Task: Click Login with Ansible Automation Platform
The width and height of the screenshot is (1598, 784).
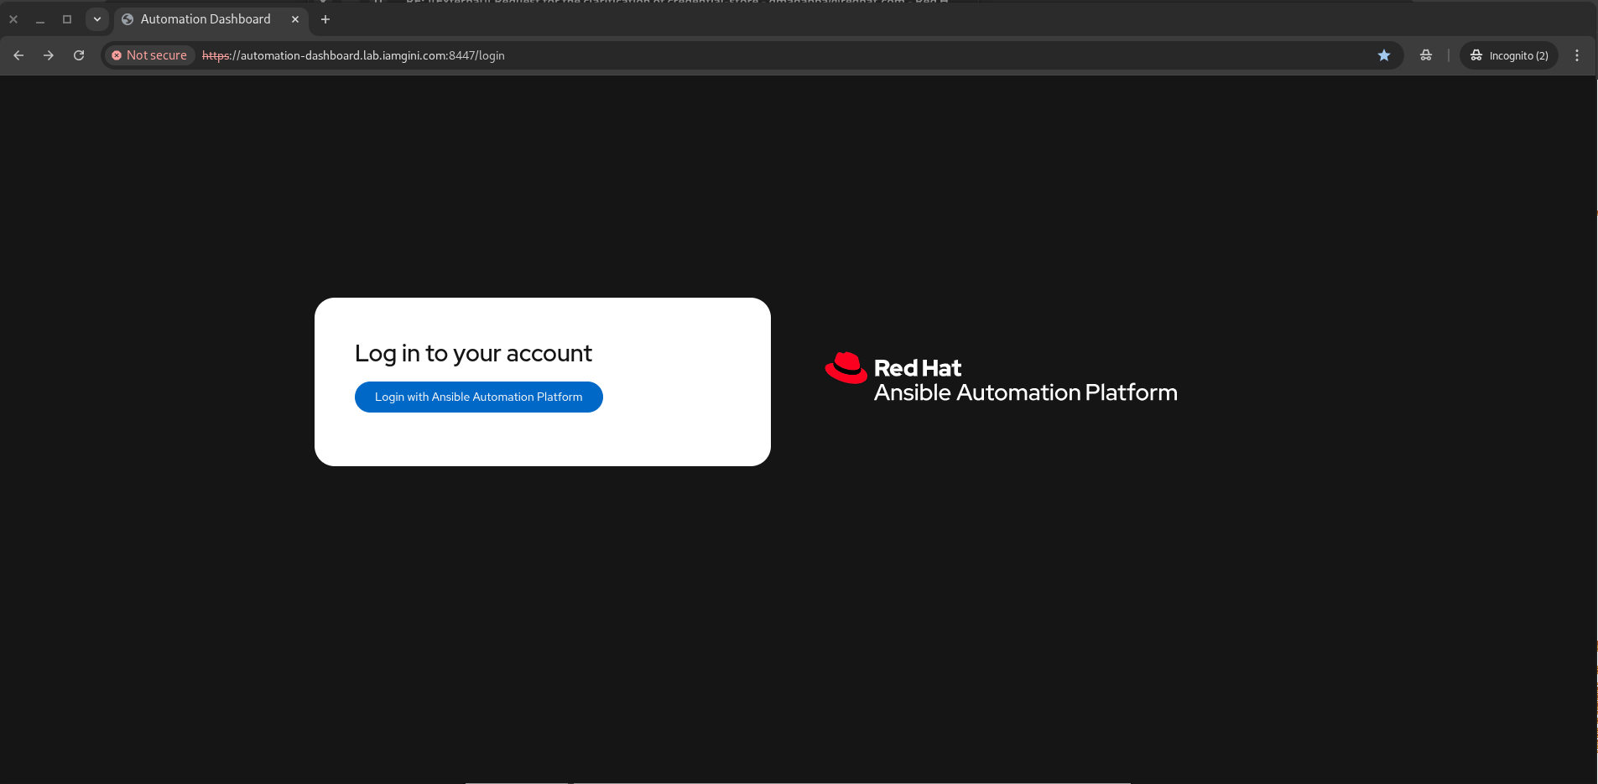Action: coord(478,397)
